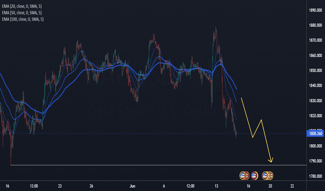325x191 pixels.
Task: Open the US event icon cluster above date 20
Action: (267, 175)
